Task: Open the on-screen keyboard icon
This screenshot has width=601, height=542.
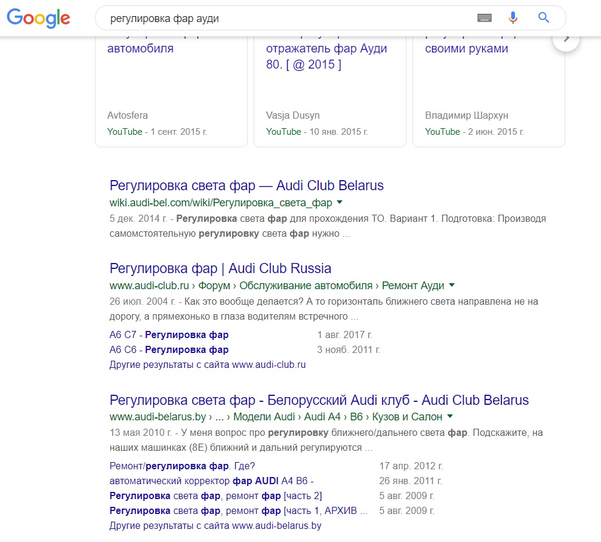Action: click(x=484, y=18)
